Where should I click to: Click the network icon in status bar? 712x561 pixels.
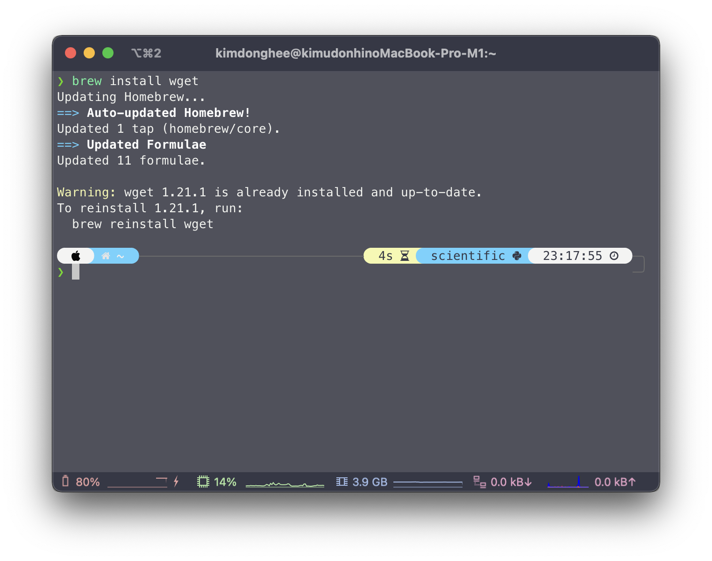pos(479,482)
